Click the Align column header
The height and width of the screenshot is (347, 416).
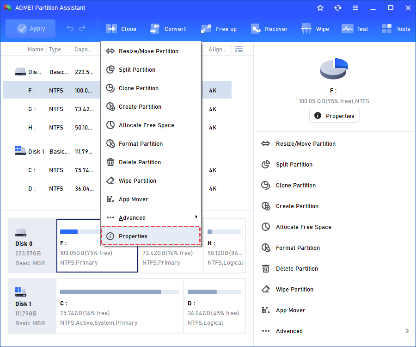pos(217,50)
